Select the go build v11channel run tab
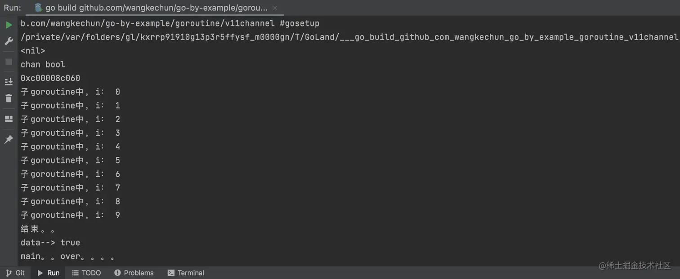 (151, 8)
